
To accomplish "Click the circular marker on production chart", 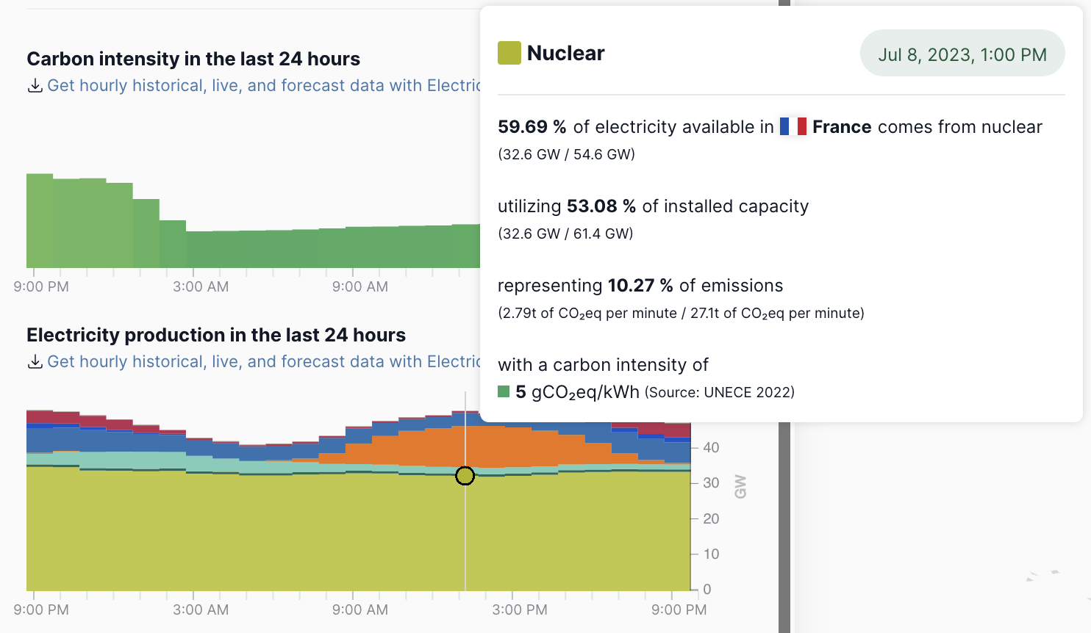I will click(x=465, y=476).
